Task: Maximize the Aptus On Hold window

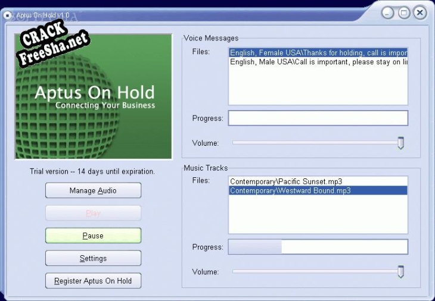Action: click(x=404, y=12)
